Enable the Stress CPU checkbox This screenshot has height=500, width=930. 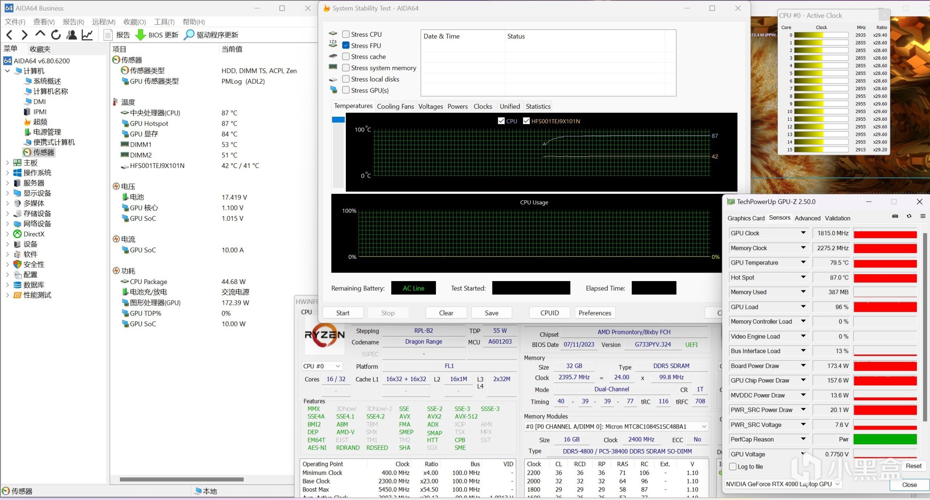tap(346, 34)
